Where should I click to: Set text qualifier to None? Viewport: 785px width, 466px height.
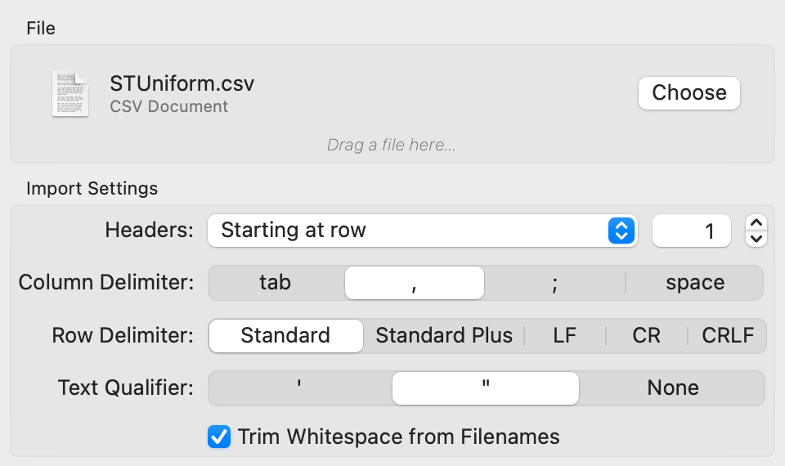click(672, 388)
